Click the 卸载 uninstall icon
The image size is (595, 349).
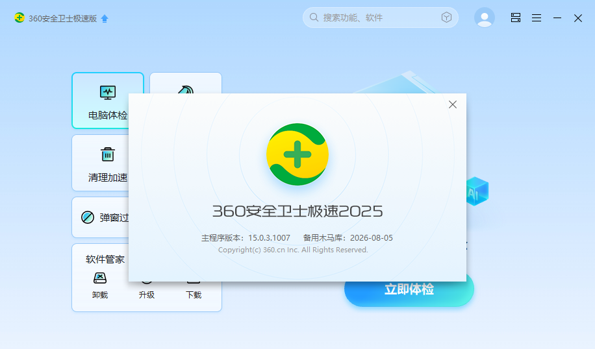100,278
